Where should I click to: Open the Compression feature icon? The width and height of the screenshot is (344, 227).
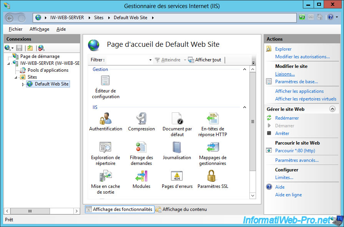tap(141, 122)
